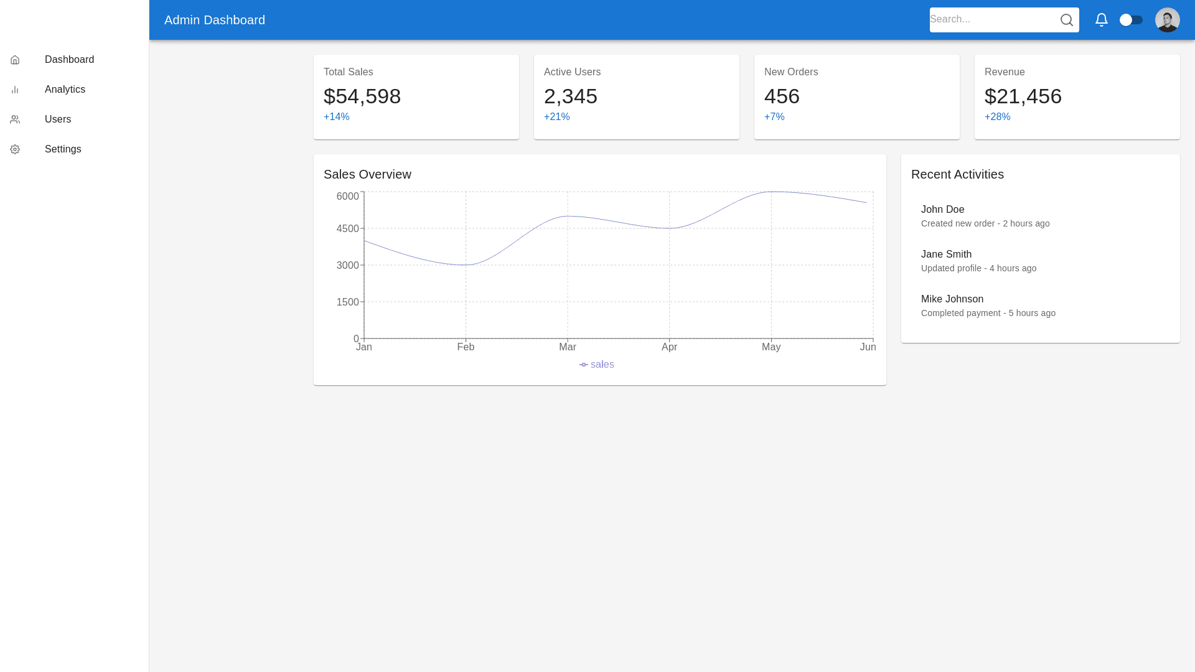Click the May point on sales chart
1195x672 pixels.
click(771, 192)
